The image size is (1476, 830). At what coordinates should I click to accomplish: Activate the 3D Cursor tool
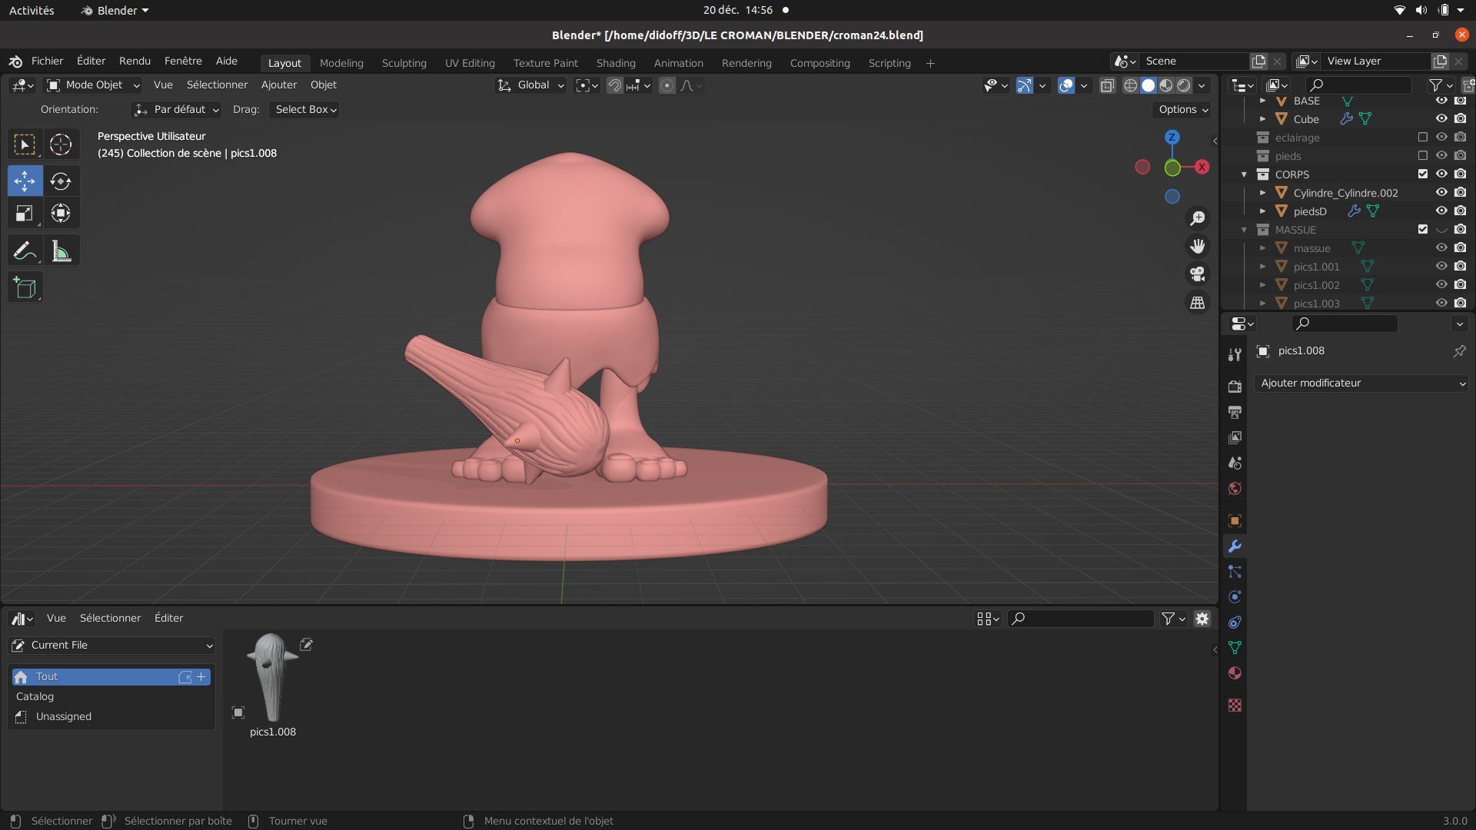click(61, 144)
